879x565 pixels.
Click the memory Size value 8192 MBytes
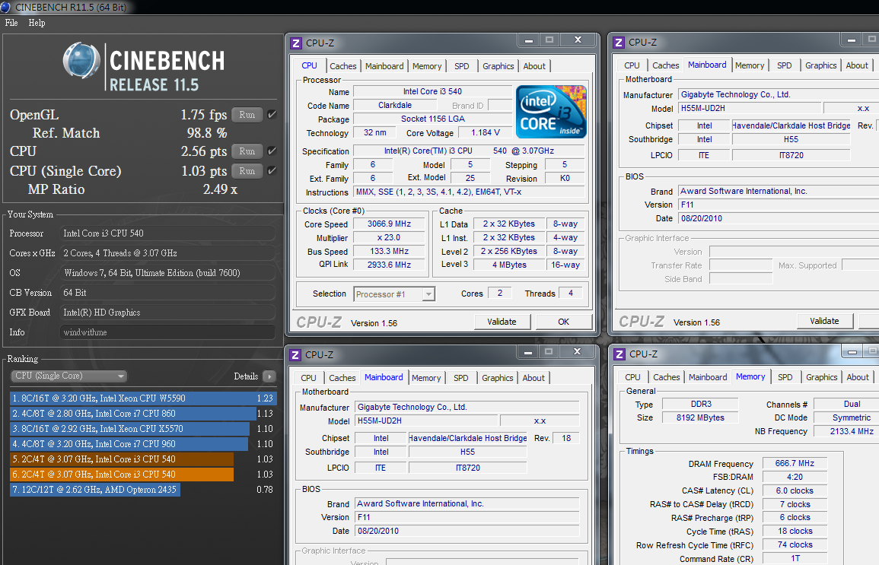point(700,417)
